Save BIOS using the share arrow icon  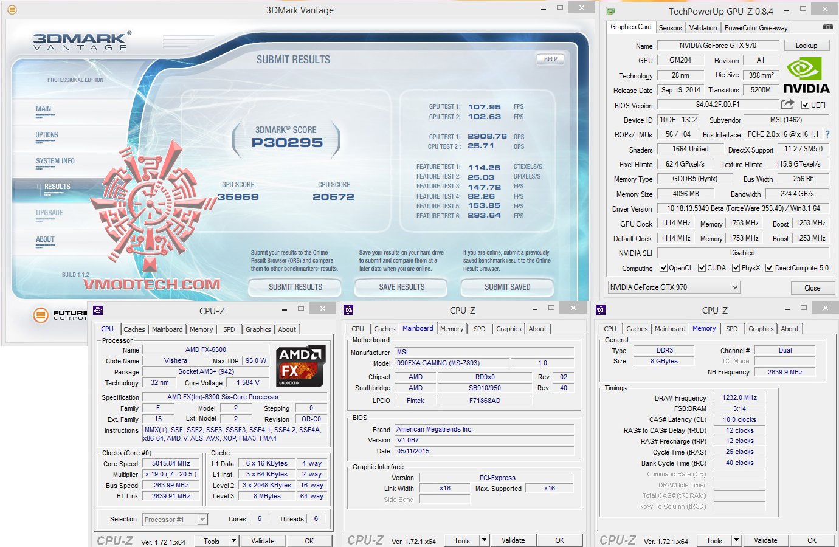coord(788,105)
